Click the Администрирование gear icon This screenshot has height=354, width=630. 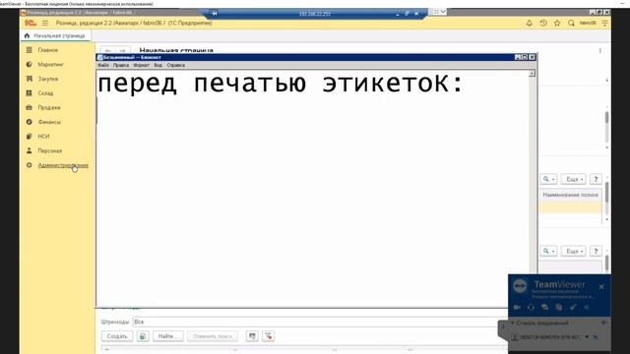pyautogui.click(x=29, y=165)
